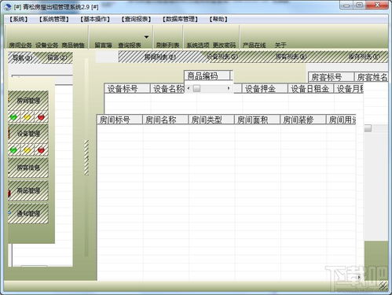
Task: Open the 【数据库管理】 menu
Action: [180, 19]
